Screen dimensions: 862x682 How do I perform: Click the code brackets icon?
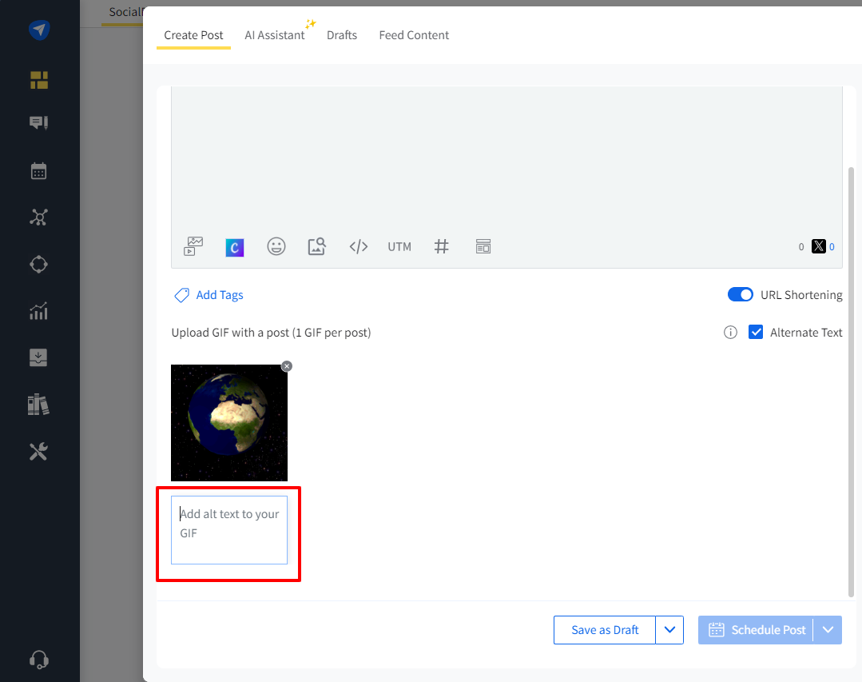pos(359,246)
